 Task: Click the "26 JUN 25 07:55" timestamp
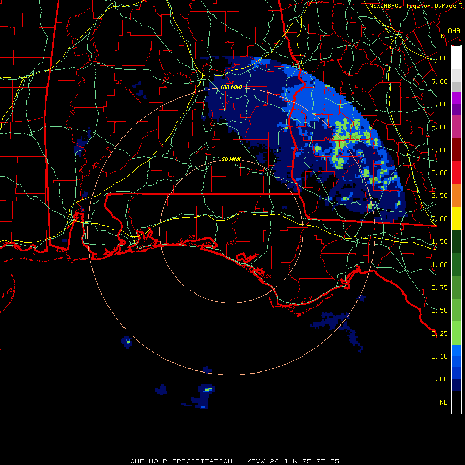click(x=304, y=461)
